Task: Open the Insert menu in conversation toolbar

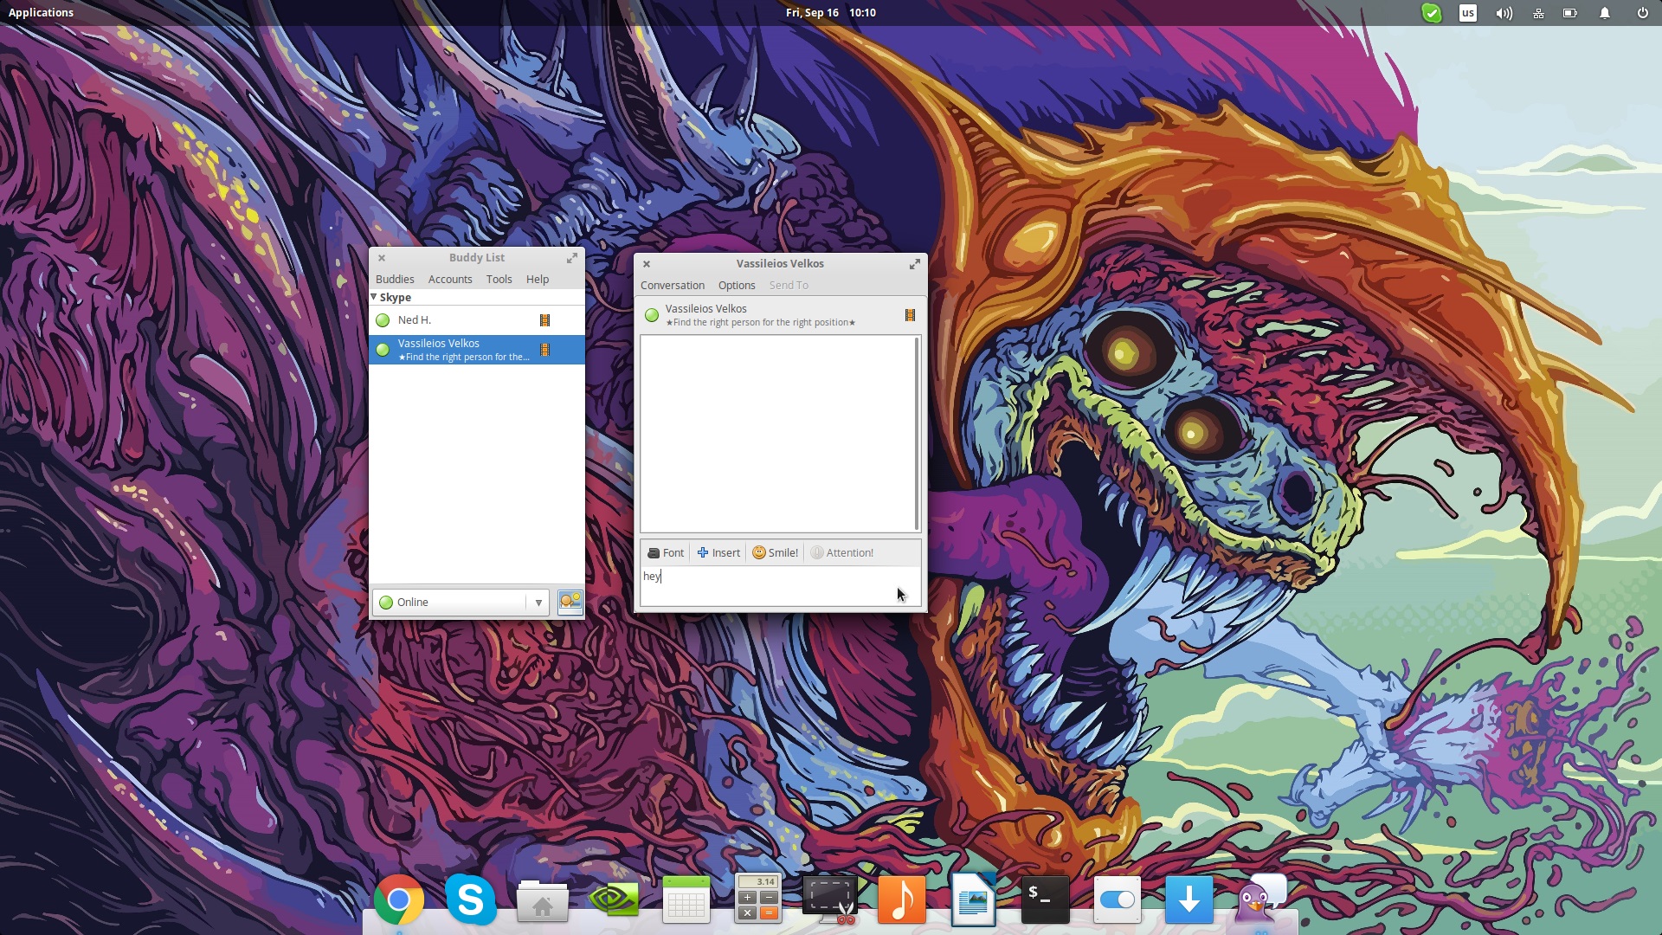Action: 718,553
